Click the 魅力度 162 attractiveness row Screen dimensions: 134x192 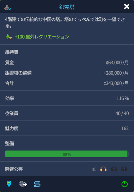click(67, 128)
